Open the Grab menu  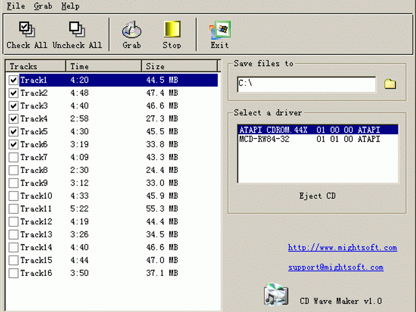[x=43, y=6]
